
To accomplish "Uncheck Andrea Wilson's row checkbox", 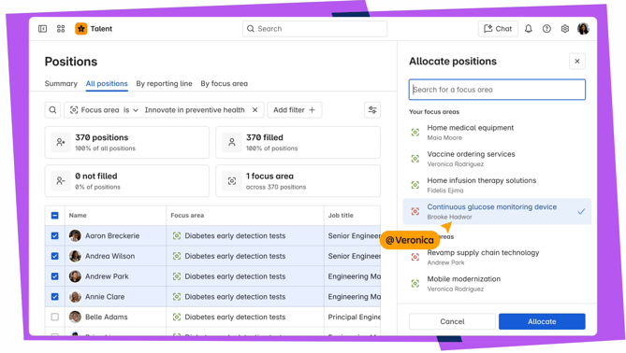I will (x=54, y=256).
